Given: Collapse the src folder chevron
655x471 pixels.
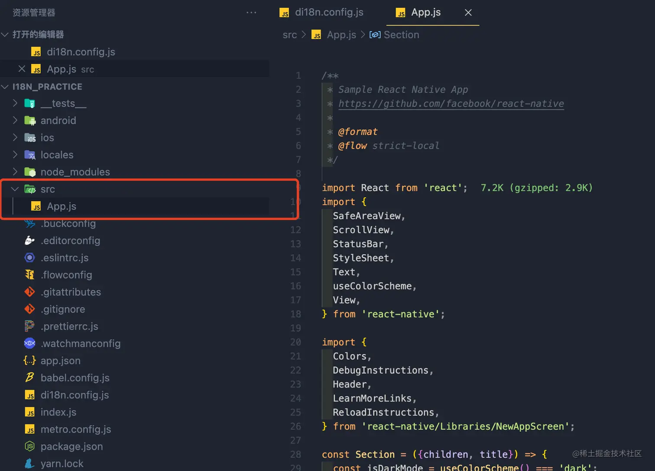Looking at the screenshot, I should pos(15,189).
